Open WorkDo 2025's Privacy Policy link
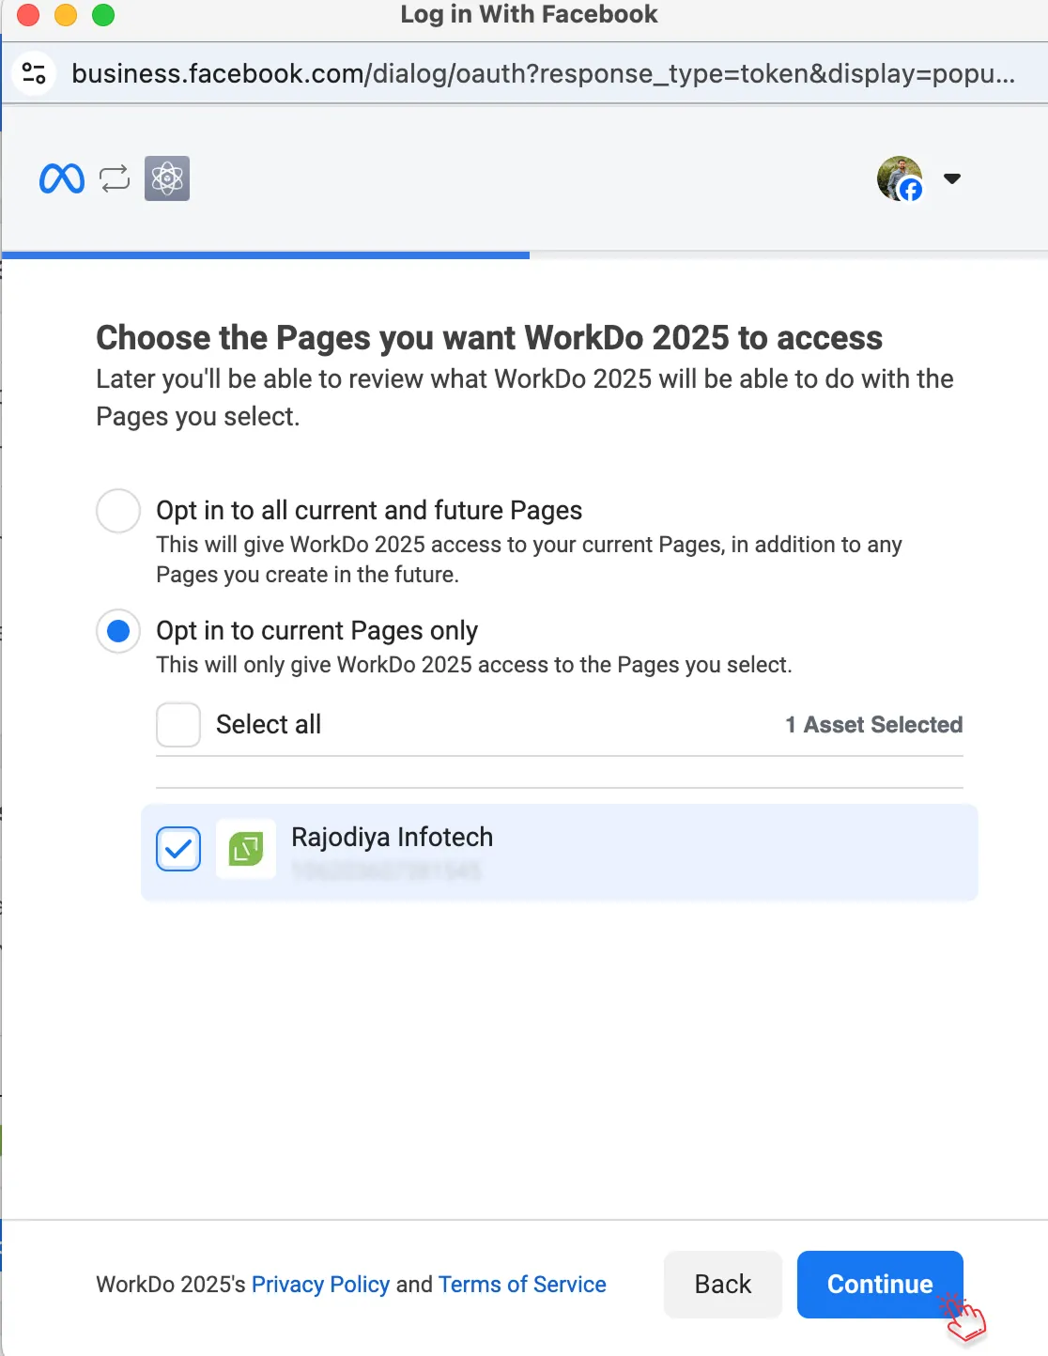Screen dimensions: 1048x1356 point(320,1284)
